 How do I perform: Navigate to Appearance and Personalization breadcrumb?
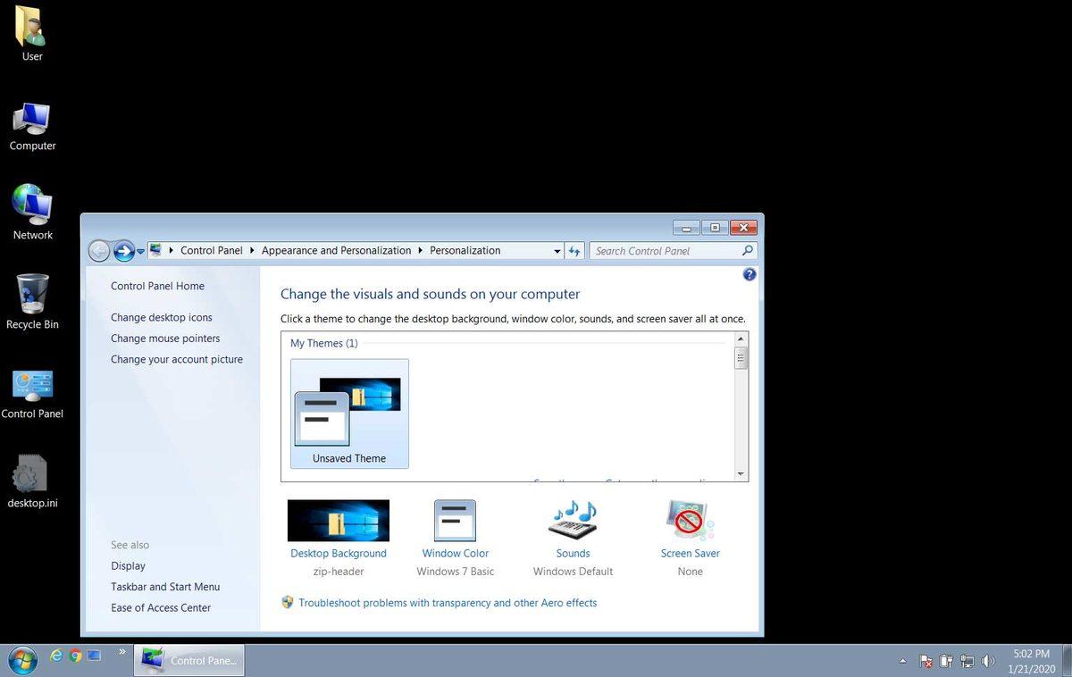[x=336, y=251]
